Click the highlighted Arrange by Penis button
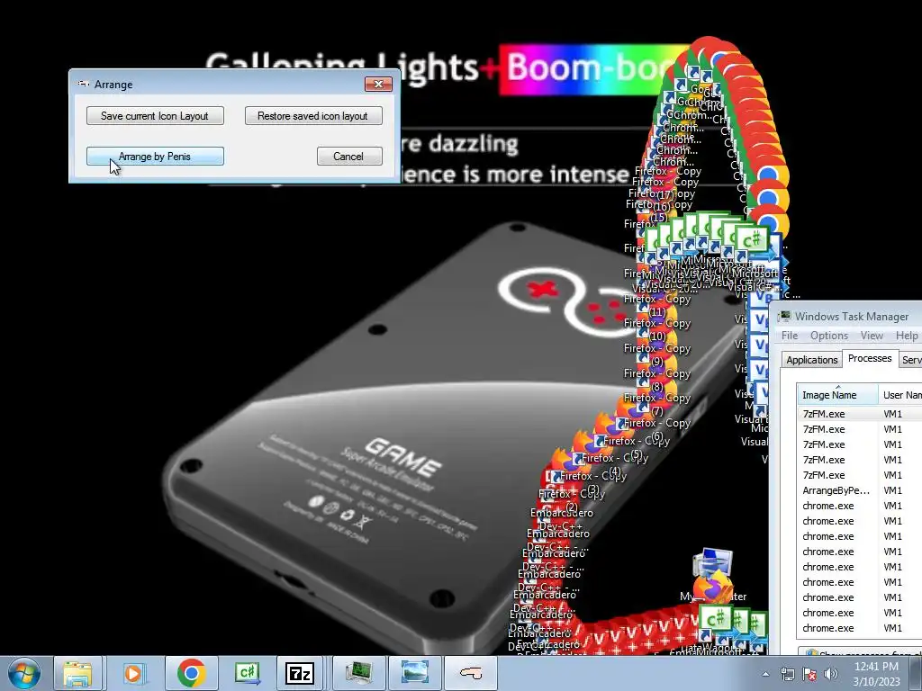 (155, 157)
